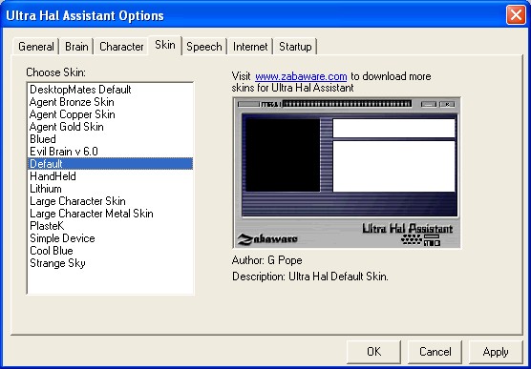Open the Speech tab
The height and width of the screenshot is (369, 531).
point(204,47)
